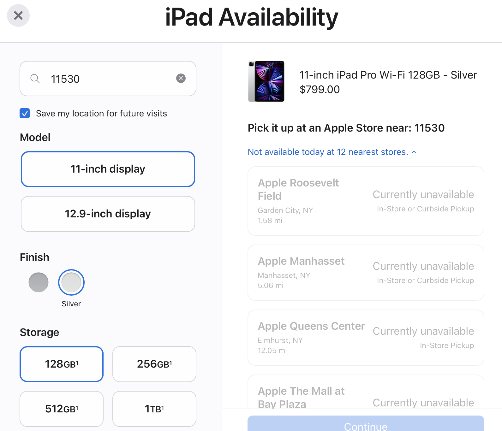Choose the Silver finish swatch
The height and width of the screenshot is (431, 502).
[71, 282]
